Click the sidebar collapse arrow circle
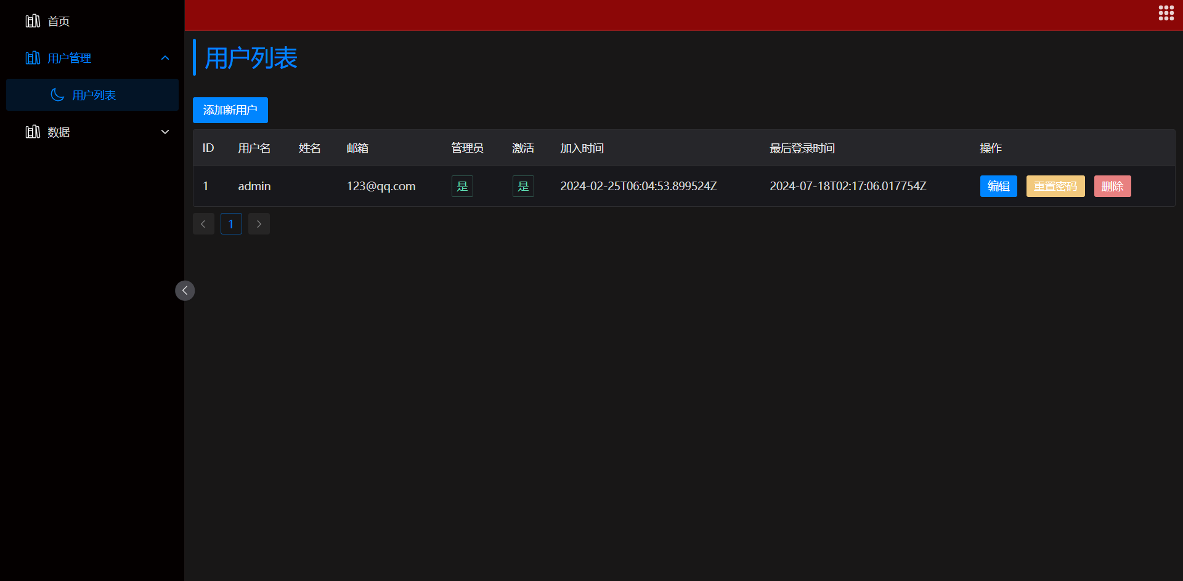The image size is (1183, 581). pos(185,290)
